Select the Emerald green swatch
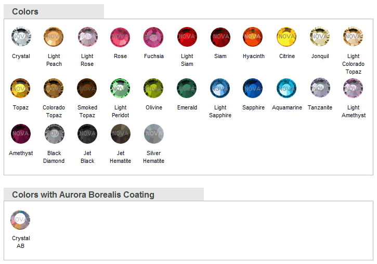 pyautogui.click(x=187, y=88)
